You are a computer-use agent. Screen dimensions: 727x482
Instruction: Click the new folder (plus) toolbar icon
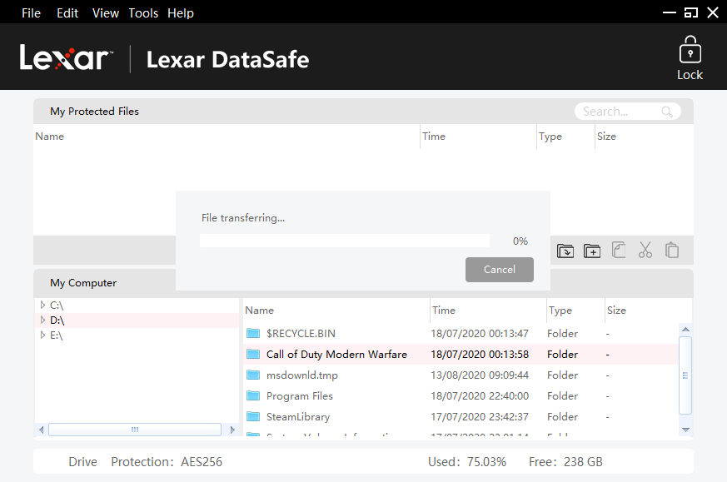click(x=592, y=251)
